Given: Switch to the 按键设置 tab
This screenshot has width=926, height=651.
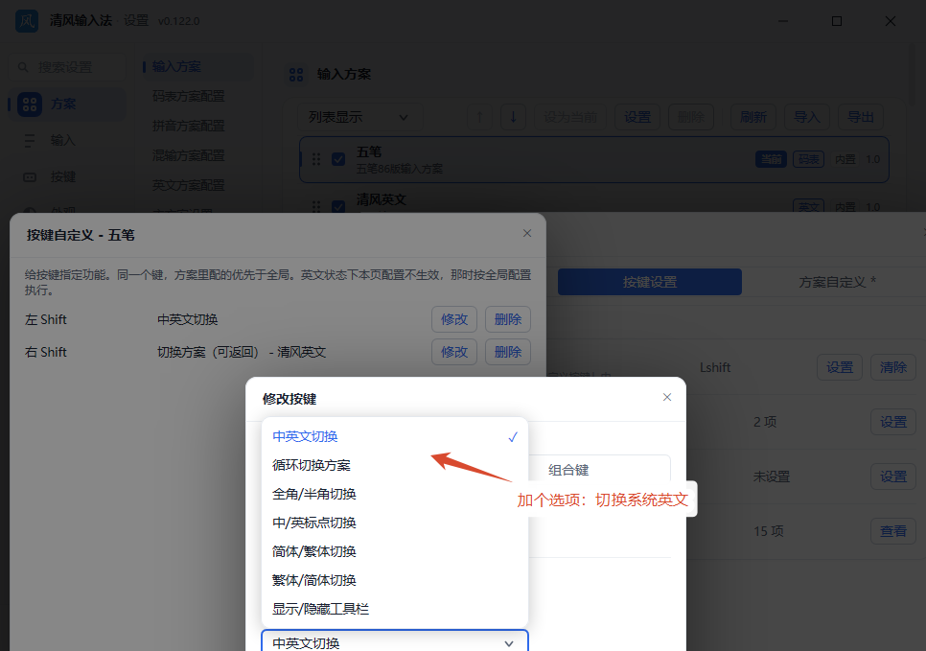Looking at the screenshot, I should pyautogui.click(x=650, y=283).
